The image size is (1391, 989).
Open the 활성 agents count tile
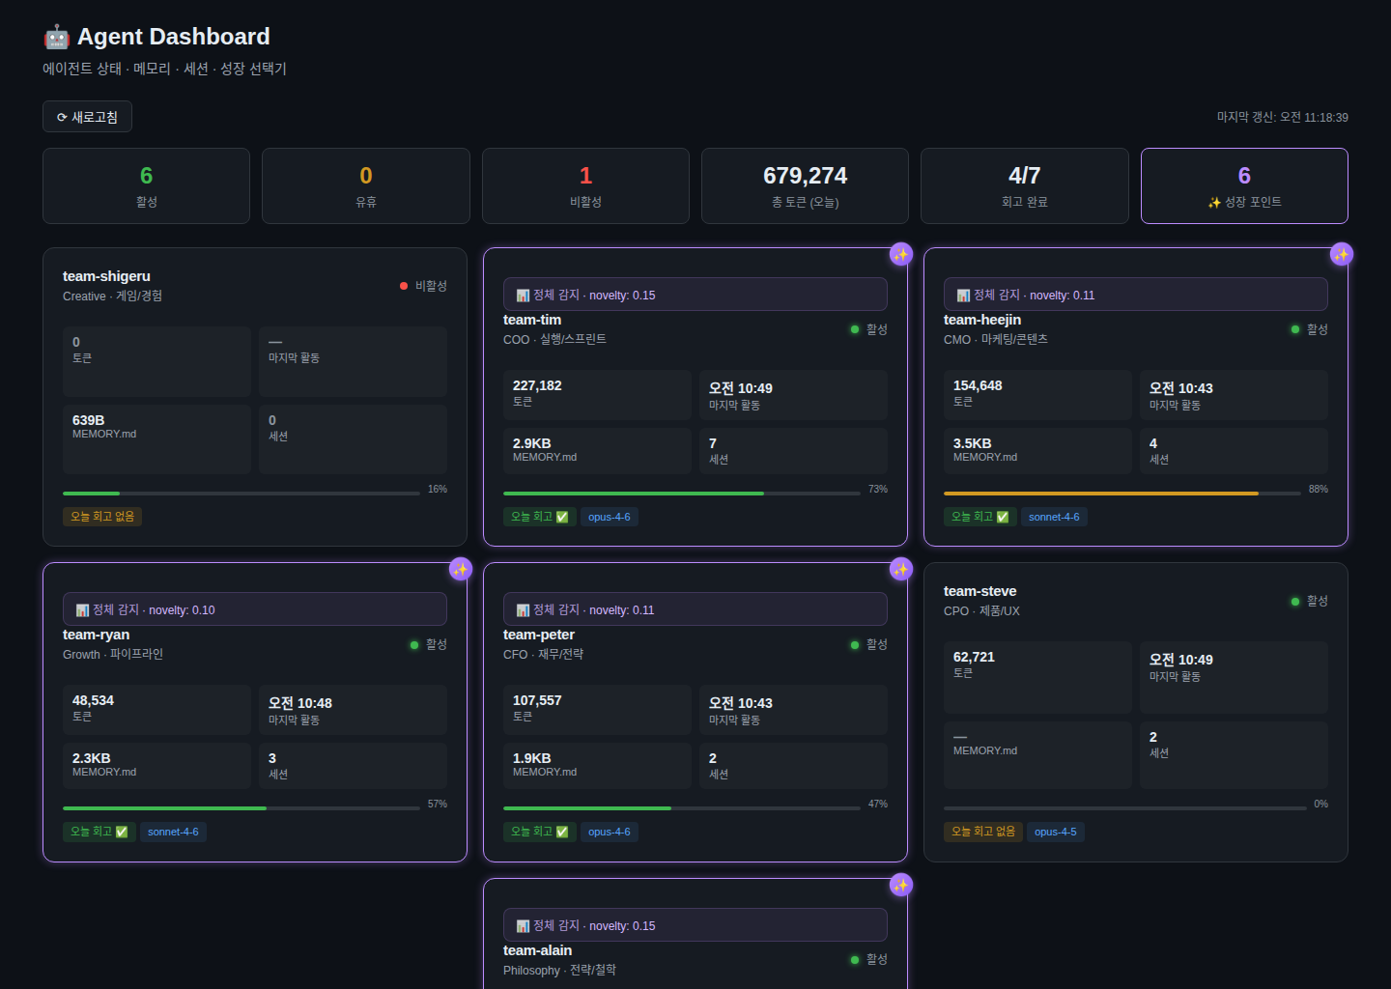pos(146,185)
